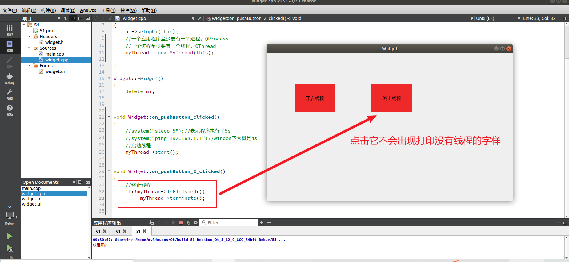Clear the application output pane
The image size is (569, 262).
coord(151,222)
